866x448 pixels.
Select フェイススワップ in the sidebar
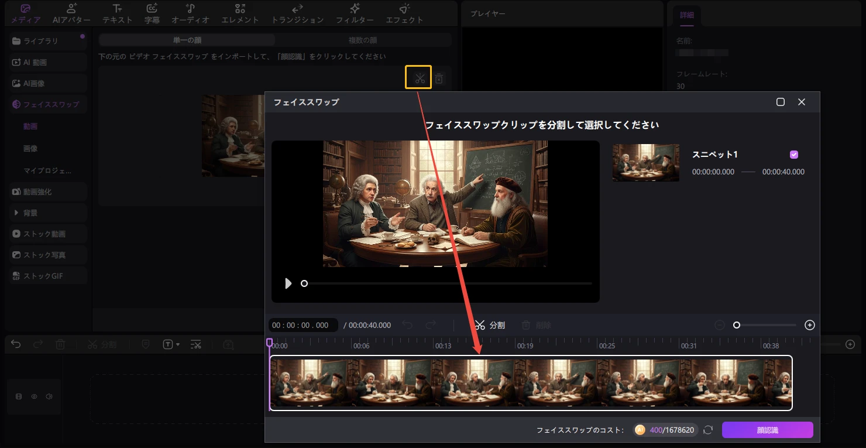tap(47, 104)
